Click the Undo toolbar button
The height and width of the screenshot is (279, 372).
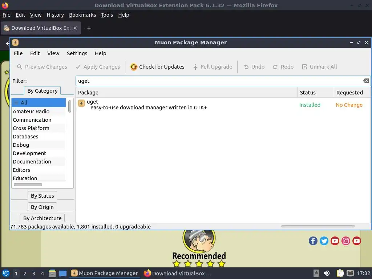(254, 67)
